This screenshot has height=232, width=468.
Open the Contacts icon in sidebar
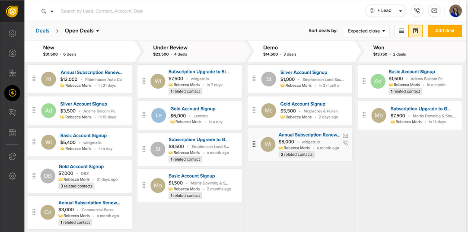[x=12, y=53]
